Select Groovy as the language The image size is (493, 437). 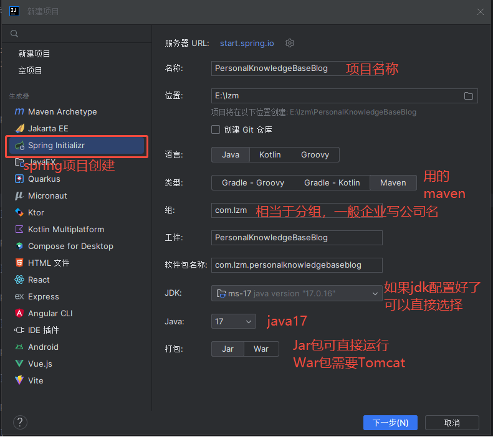pos(315,155)
